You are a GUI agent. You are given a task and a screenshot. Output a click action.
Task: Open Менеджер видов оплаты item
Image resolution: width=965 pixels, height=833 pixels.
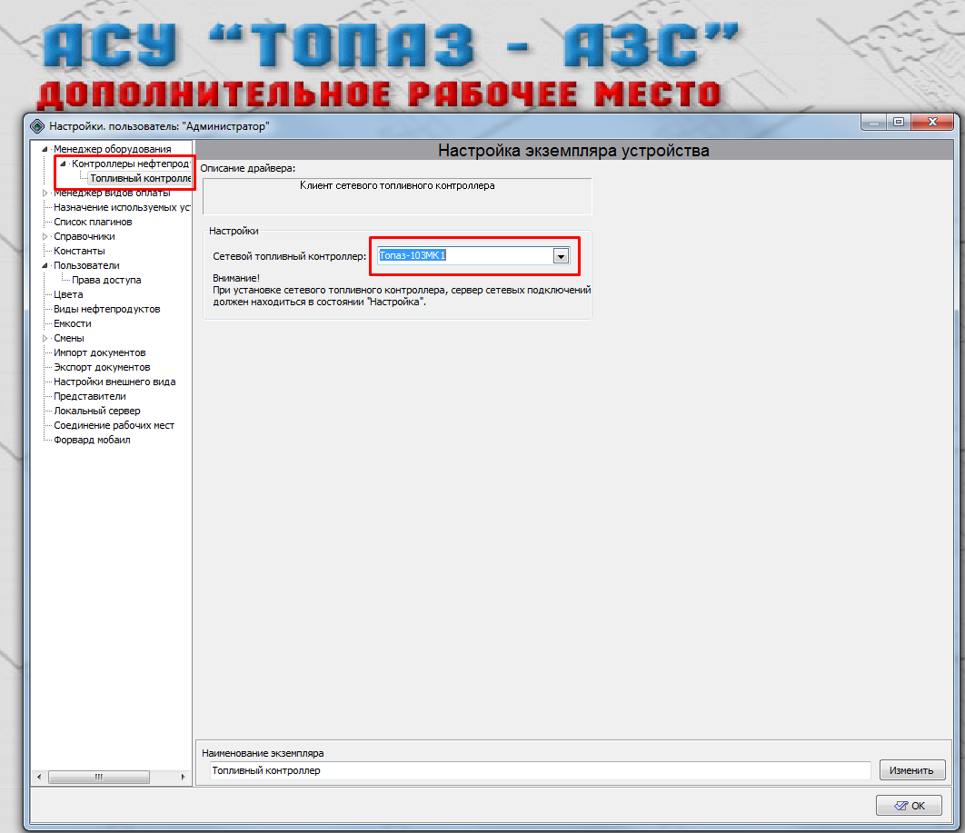coord(112,193)
